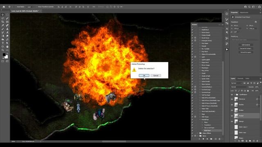Hide the Fireball layer via its eye icon
Screen dimensions: 262x147
point(232,116)
